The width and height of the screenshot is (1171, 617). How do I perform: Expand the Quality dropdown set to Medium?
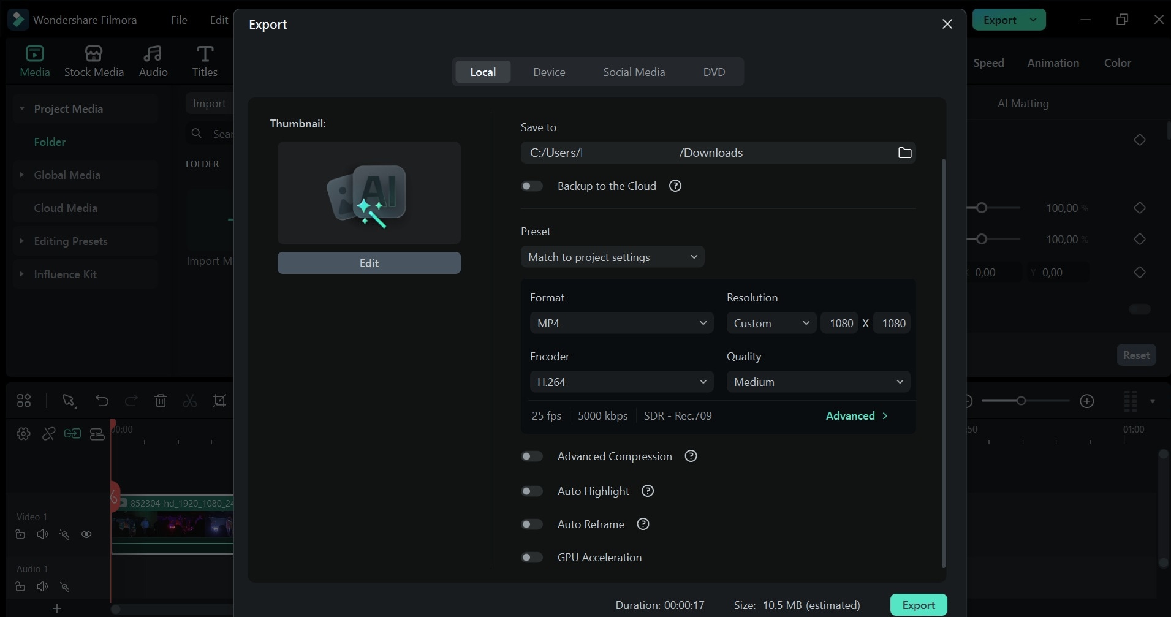coord(817,382)
